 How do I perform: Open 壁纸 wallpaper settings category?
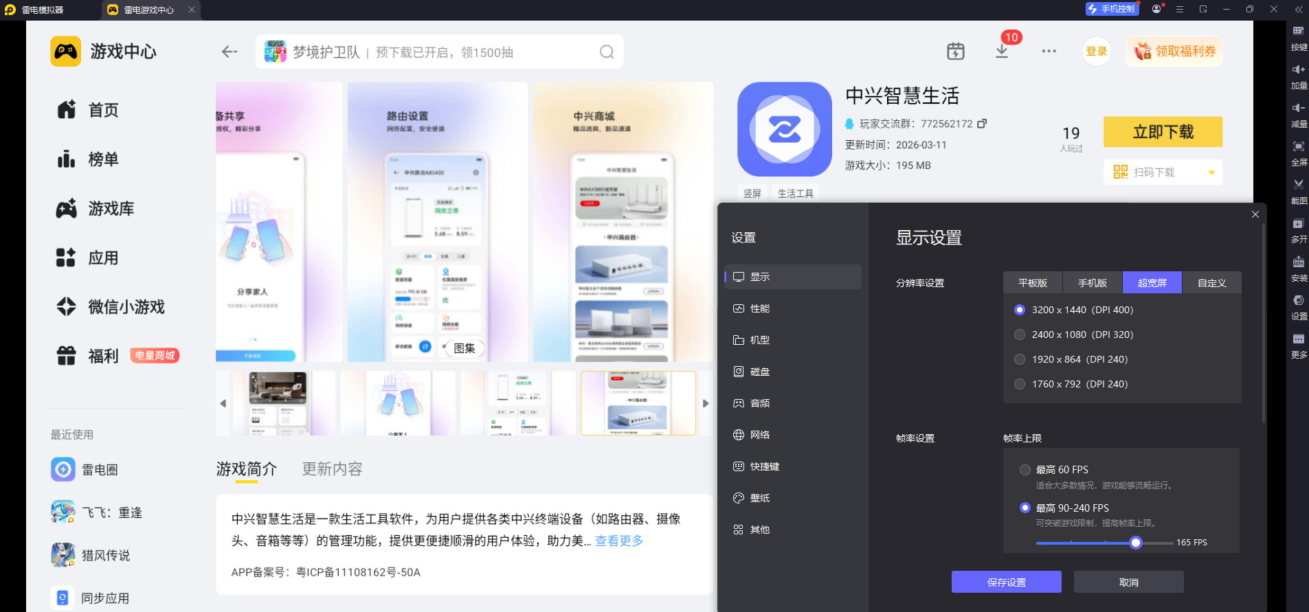[792, 498]
